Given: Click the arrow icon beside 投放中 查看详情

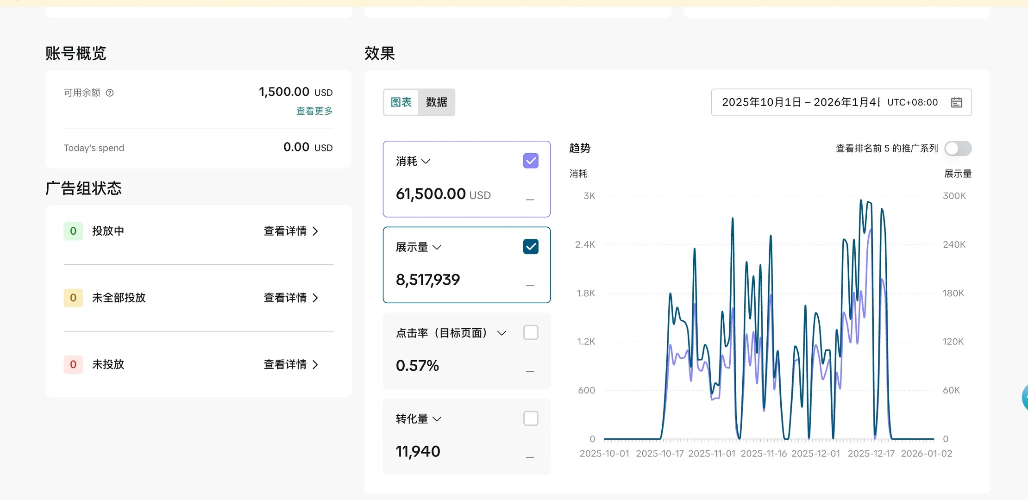Looking at the screenshot, I should pos(315,231).
